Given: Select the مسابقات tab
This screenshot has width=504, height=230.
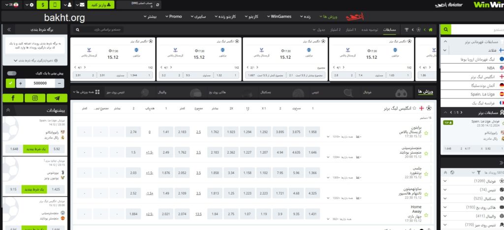Looking at the screenshot, I should (389, 30).
